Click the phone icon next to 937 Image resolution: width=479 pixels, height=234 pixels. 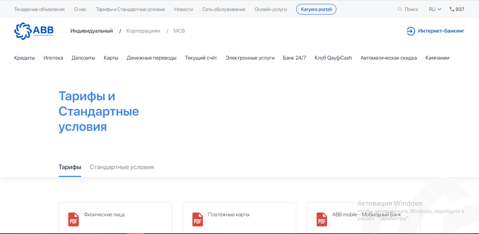452,10
